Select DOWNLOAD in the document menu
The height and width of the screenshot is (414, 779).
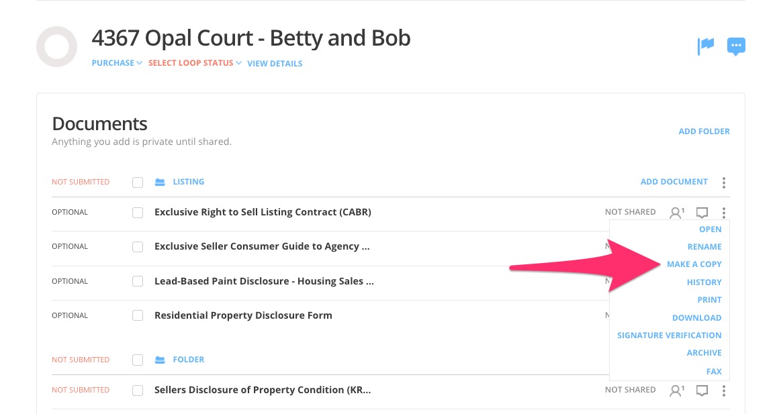tap(696, 318)
